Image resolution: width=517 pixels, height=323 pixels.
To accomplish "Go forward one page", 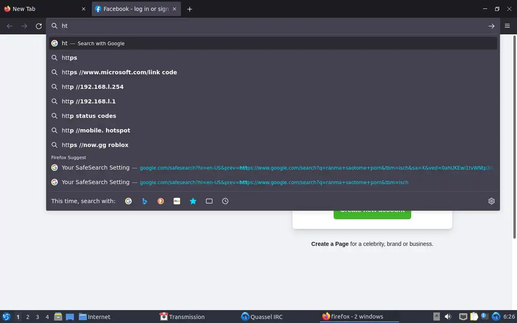I will pos(24,26).
